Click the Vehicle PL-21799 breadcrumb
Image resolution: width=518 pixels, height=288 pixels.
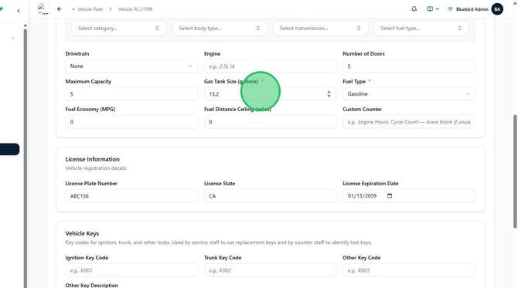(135, 9)
